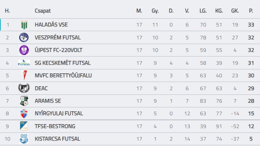Click the MVFC Berettyóújfalu team badge

24,76
